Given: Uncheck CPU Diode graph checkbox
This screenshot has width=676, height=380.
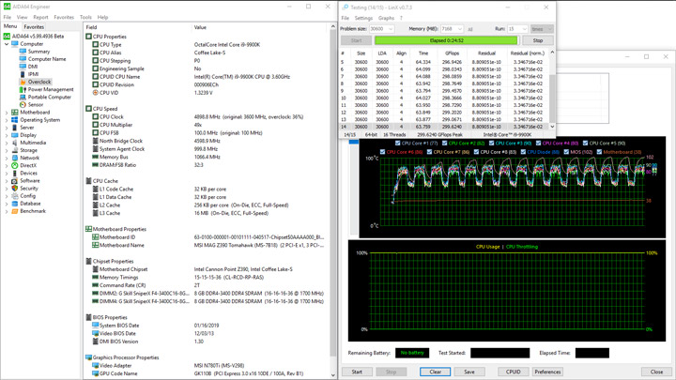Looking at the screenshot, I should [x=523, y=152].
